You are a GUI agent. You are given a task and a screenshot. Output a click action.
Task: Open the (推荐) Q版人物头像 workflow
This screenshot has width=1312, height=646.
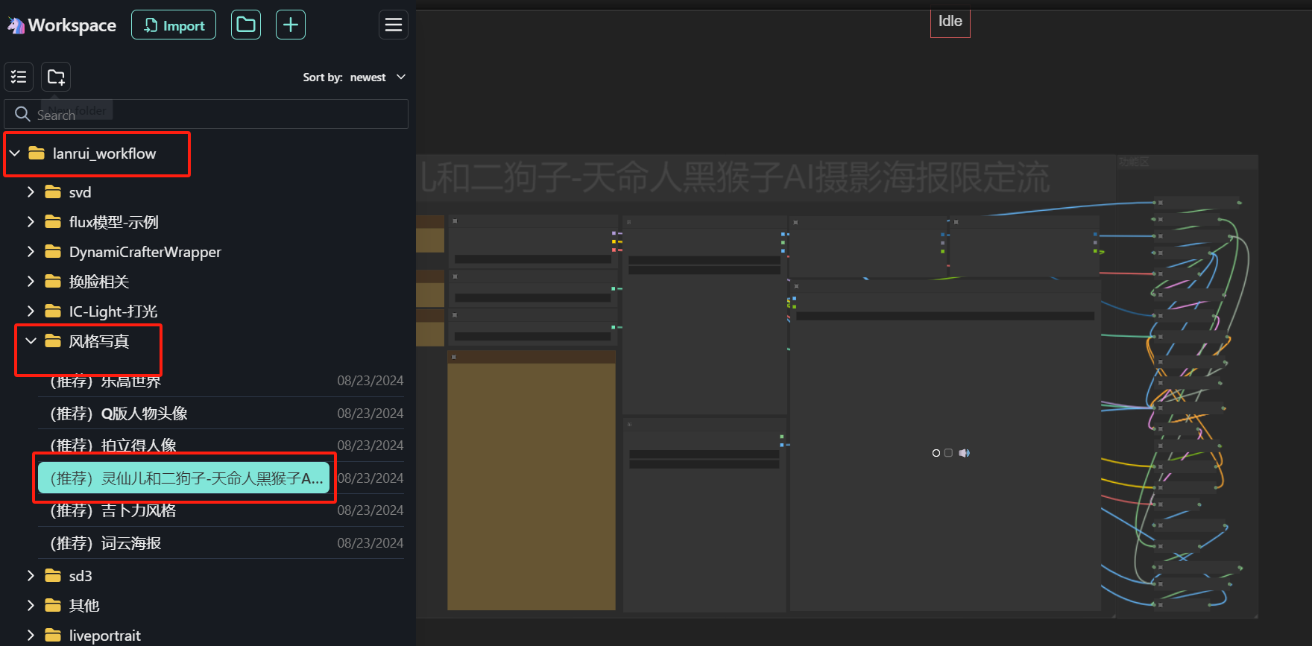(221, 414)
